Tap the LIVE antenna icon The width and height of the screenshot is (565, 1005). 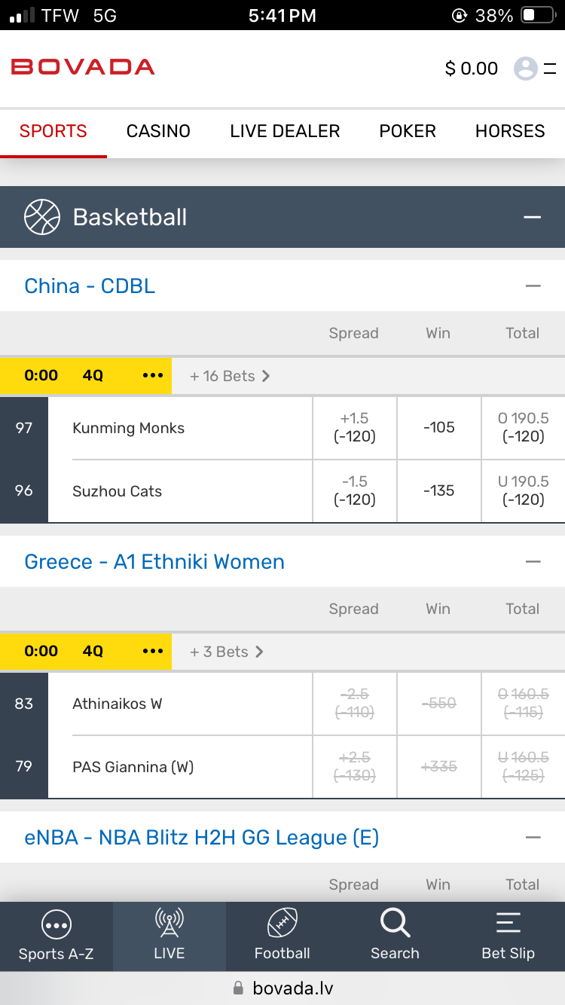coord(169,924)
